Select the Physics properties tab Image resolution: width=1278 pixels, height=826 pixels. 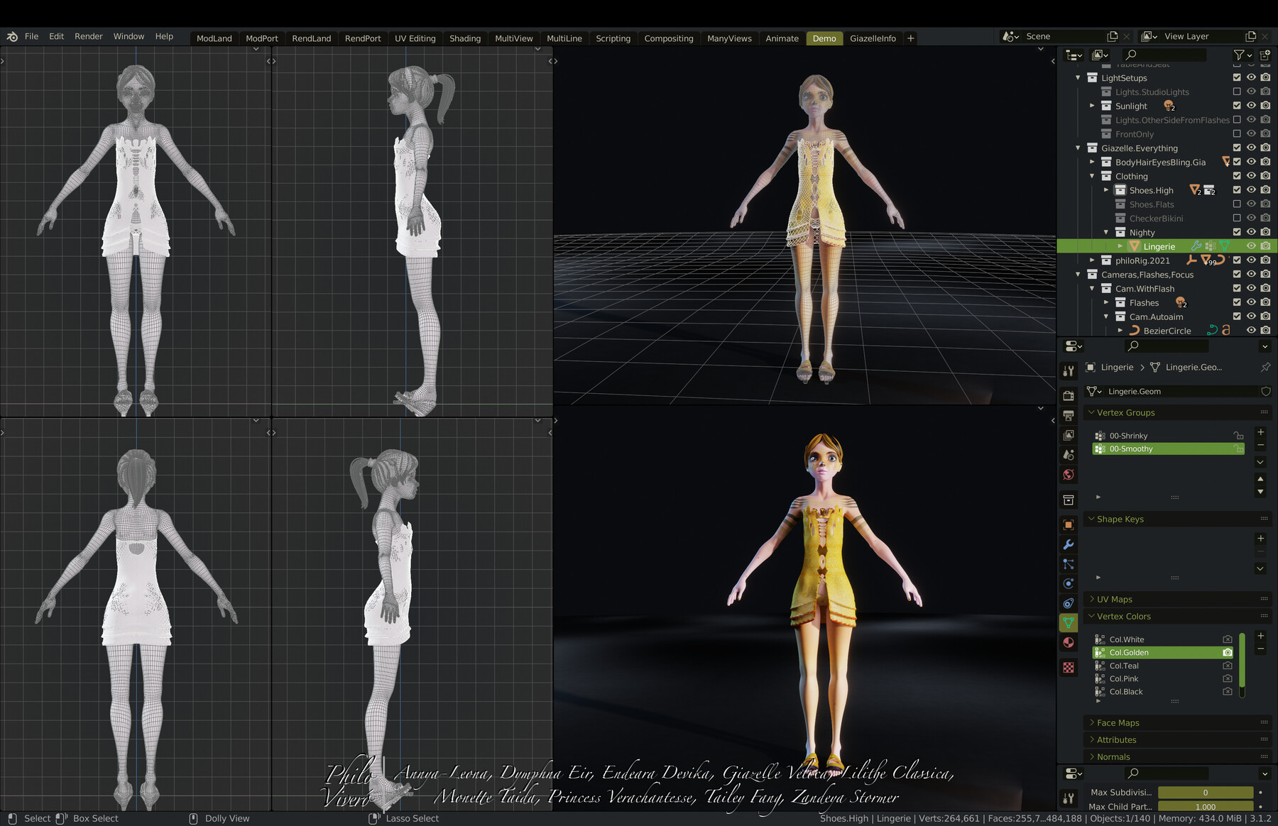click(x=1069, y=583)
